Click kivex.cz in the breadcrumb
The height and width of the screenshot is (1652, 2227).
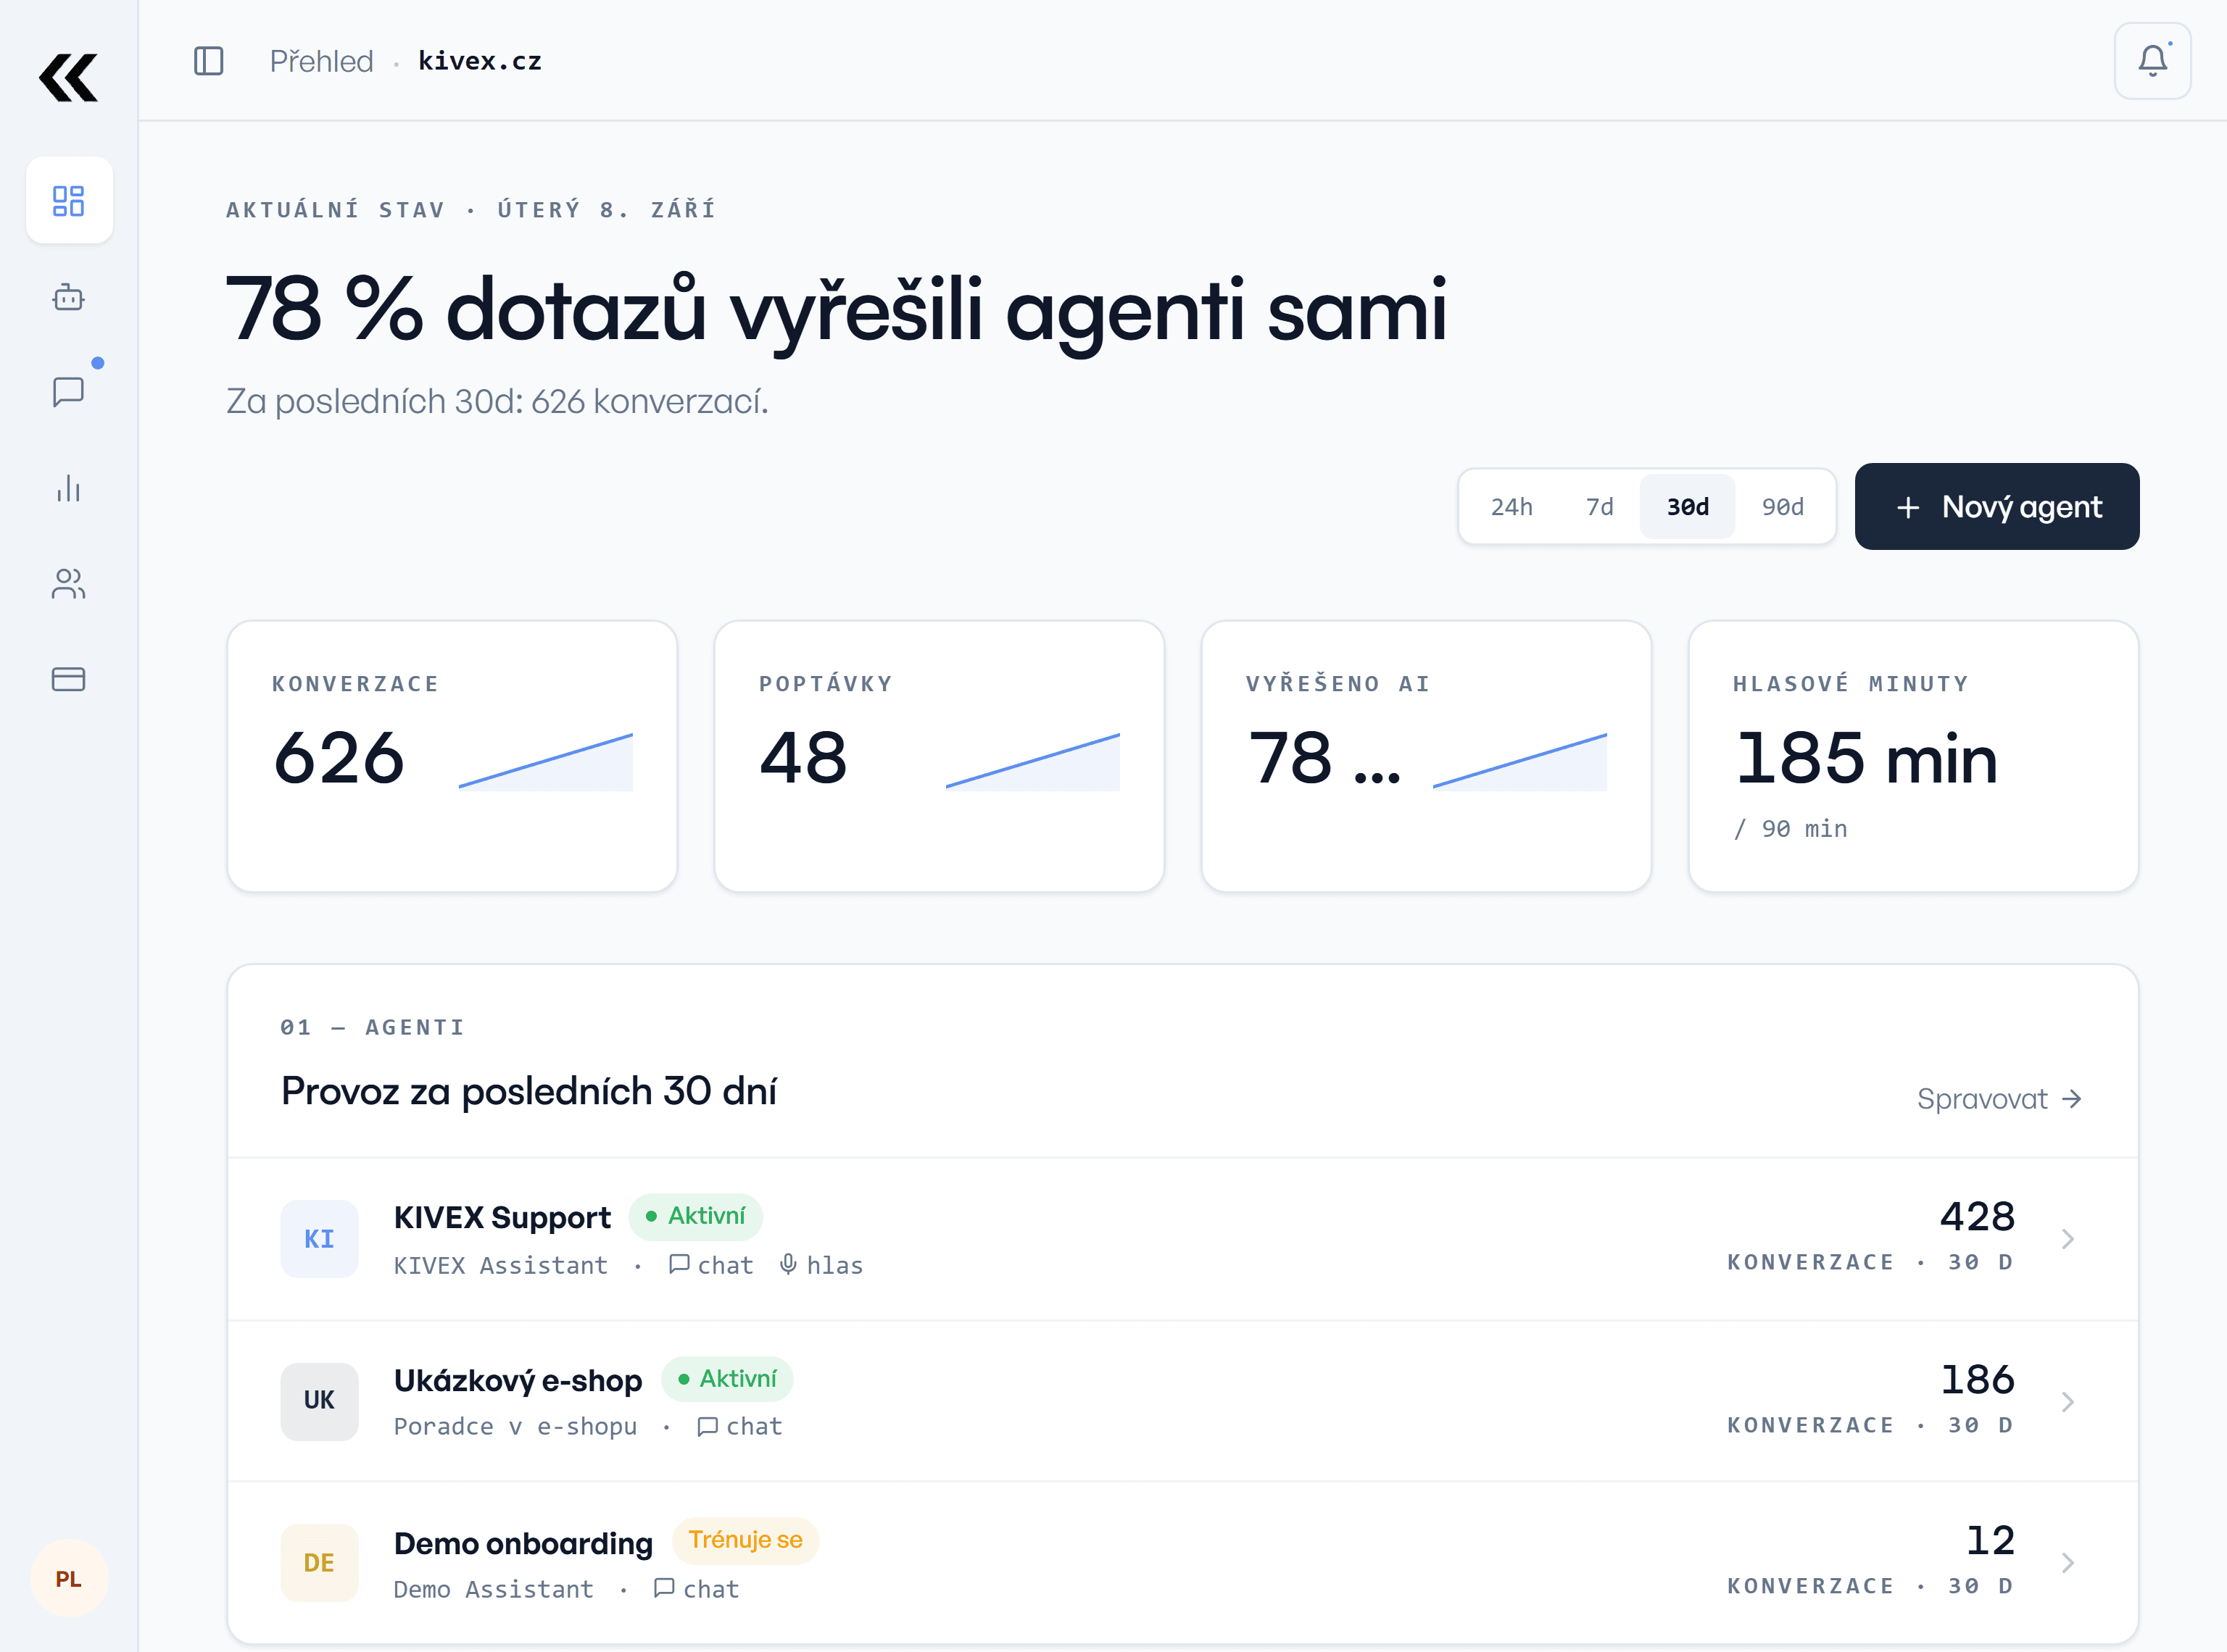pyautogui.click(x=479, y=61)
